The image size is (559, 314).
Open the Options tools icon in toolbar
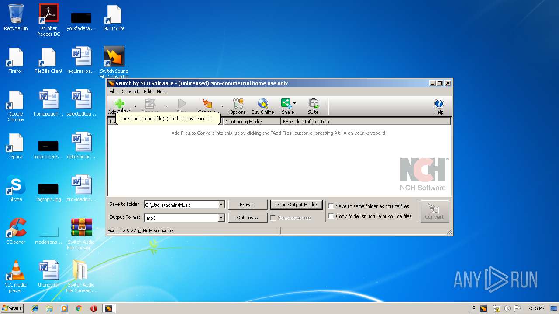coord(238,103)
